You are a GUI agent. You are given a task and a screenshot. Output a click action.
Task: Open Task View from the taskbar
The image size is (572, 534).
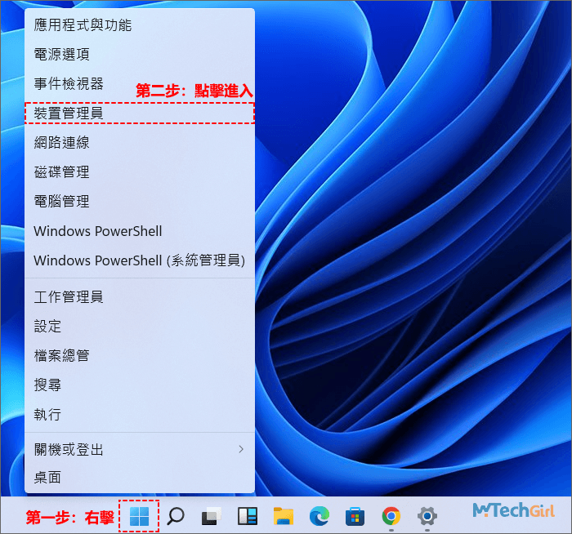[x=212, y=515]
